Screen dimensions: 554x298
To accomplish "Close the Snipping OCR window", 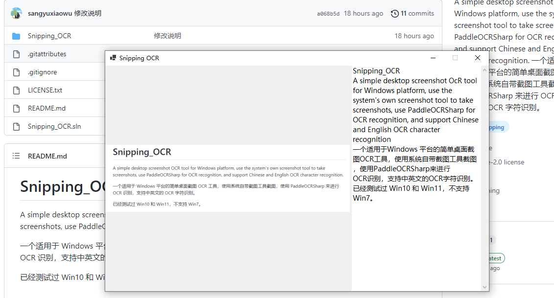I will [x=478, y=58].
